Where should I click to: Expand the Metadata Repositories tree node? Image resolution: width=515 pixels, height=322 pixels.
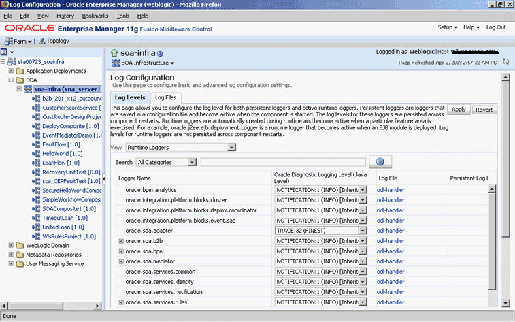(11, 255)
